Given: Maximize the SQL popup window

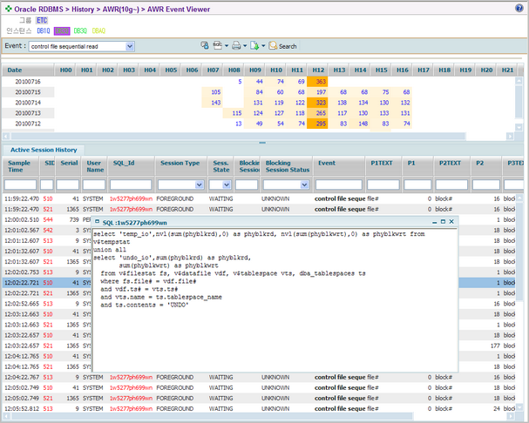Looking at the screenshot, I should [x=443, y=221].
